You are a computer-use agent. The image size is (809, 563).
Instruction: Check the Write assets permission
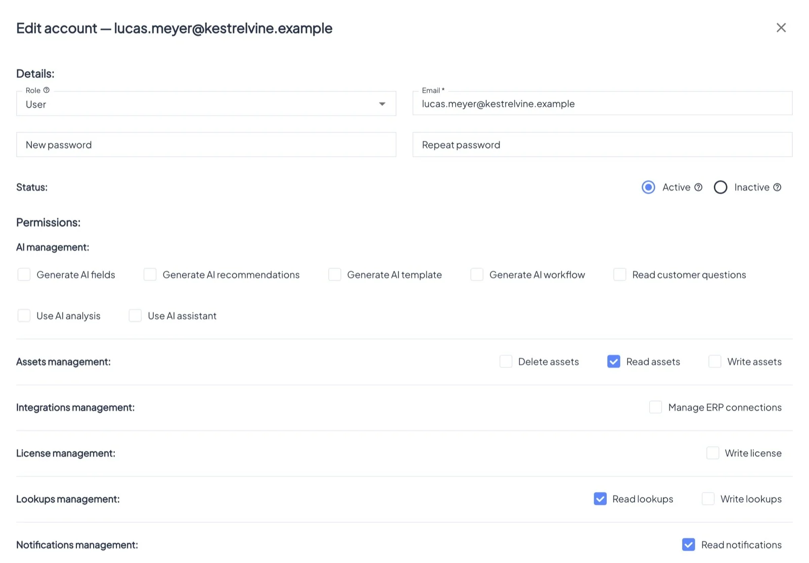(714, 361)
